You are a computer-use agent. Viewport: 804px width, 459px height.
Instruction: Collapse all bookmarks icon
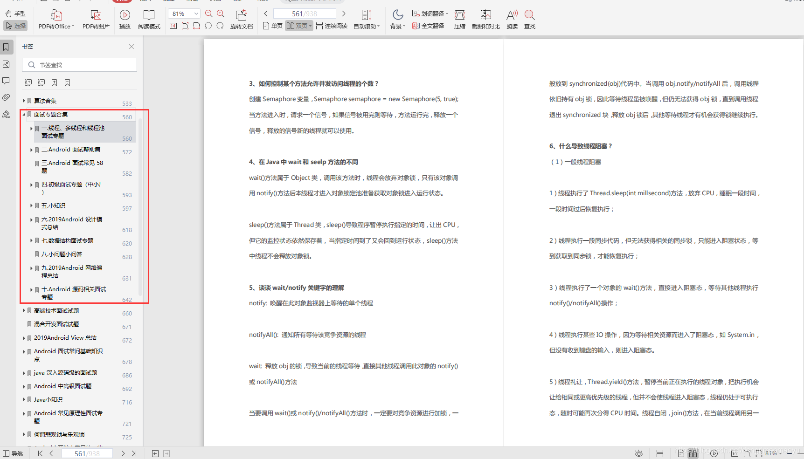coord(42,82)
